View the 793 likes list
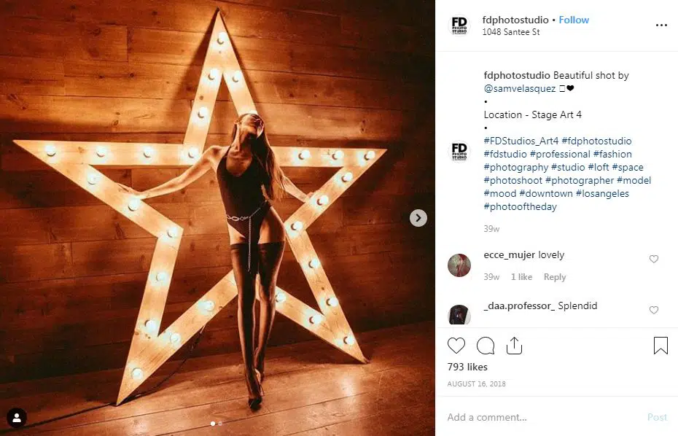This screenshot has height=436, width=678. click(x=467, y=367)
